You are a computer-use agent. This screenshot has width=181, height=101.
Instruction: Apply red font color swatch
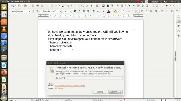[109, 11]
